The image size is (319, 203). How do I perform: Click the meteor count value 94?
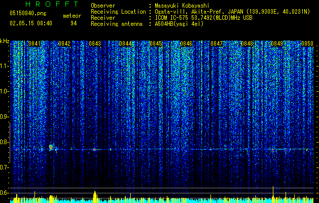pos(74,23)
